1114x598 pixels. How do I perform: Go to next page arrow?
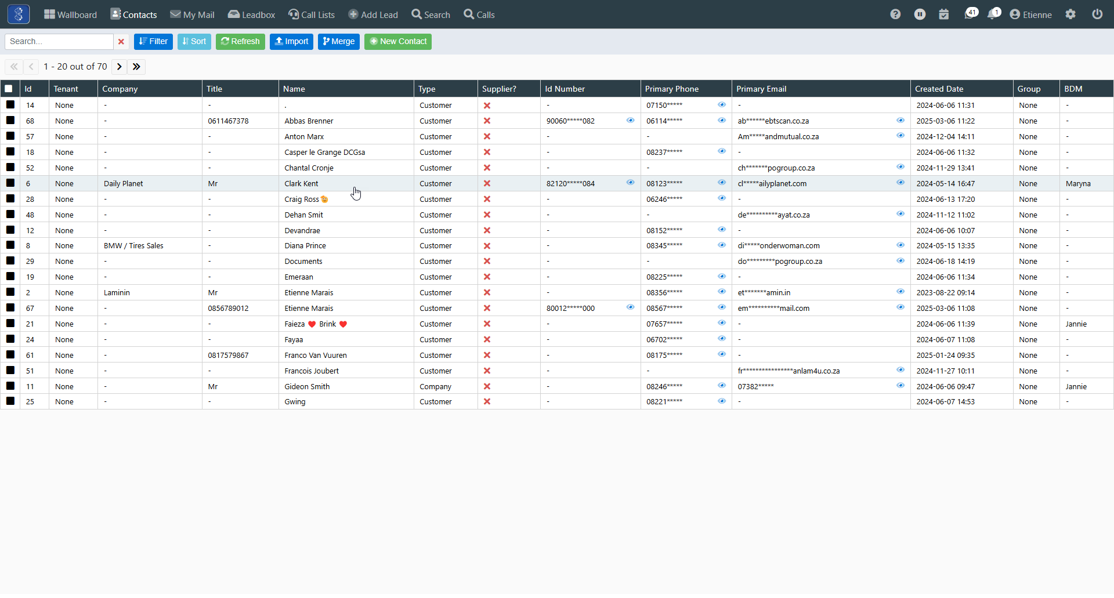click(x=120, y=67)
